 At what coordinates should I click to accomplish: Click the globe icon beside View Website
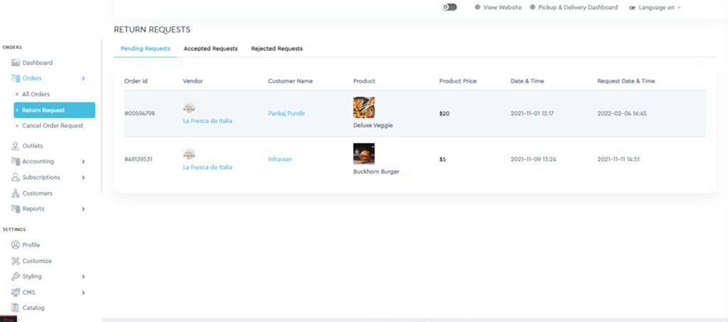click(478, 7)
